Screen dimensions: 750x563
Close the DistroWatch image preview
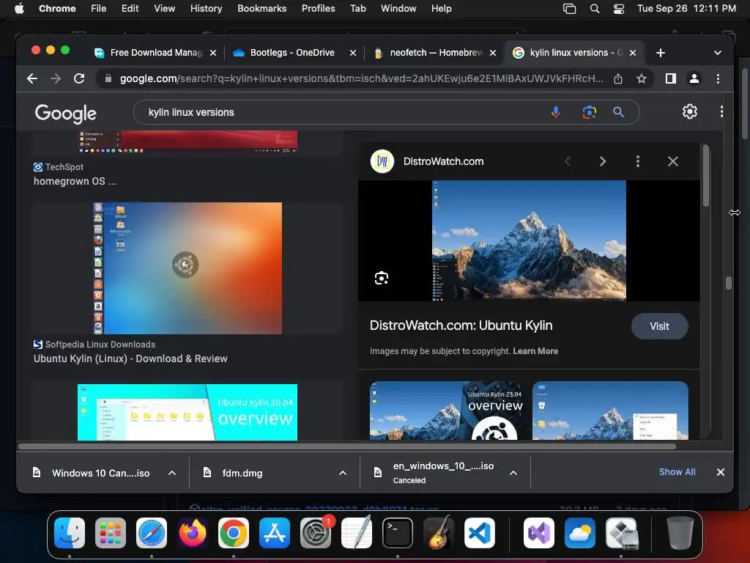click(x=672, y=161)
